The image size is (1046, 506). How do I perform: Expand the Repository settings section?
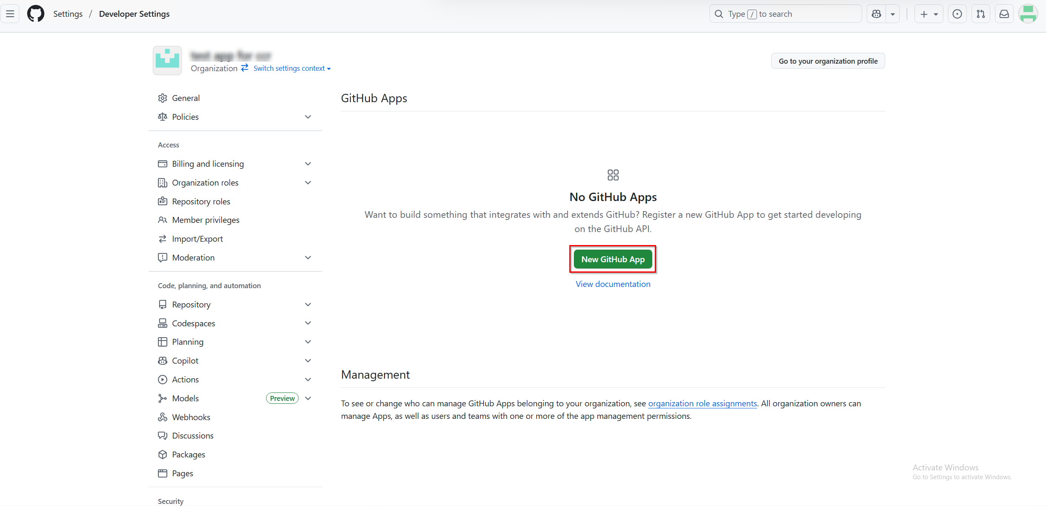pos(308,305)
